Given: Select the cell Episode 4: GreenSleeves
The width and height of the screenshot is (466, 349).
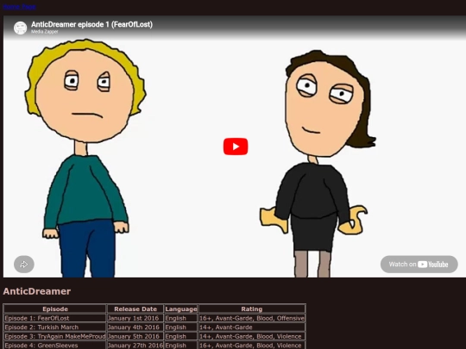Looking at the screenshot, I should [x=55, y=346].
